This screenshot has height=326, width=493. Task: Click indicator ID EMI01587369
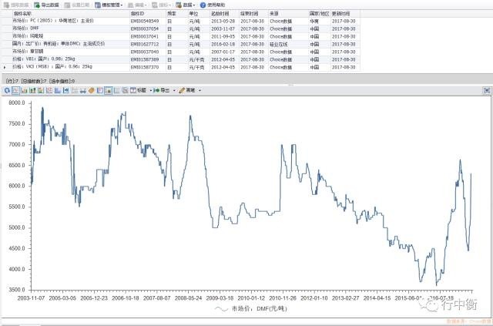click(x=145, y=59)
